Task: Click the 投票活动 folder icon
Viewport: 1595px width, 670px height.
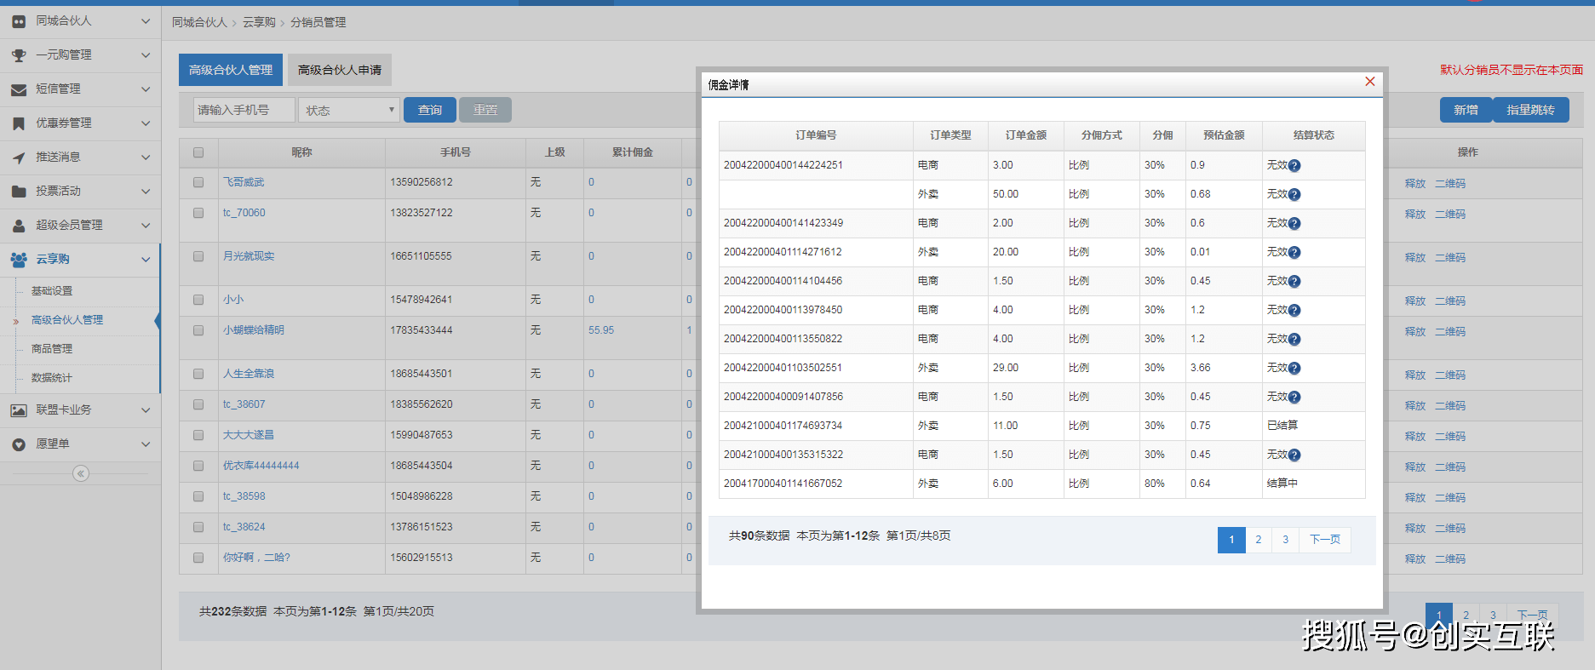Action: point(19,192)
